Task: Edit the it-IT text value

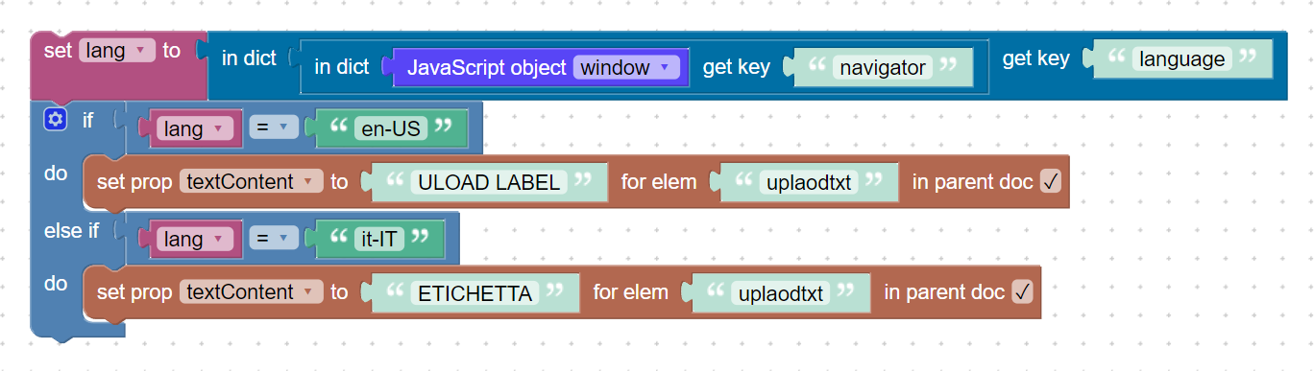Action: tap(377, 239)
